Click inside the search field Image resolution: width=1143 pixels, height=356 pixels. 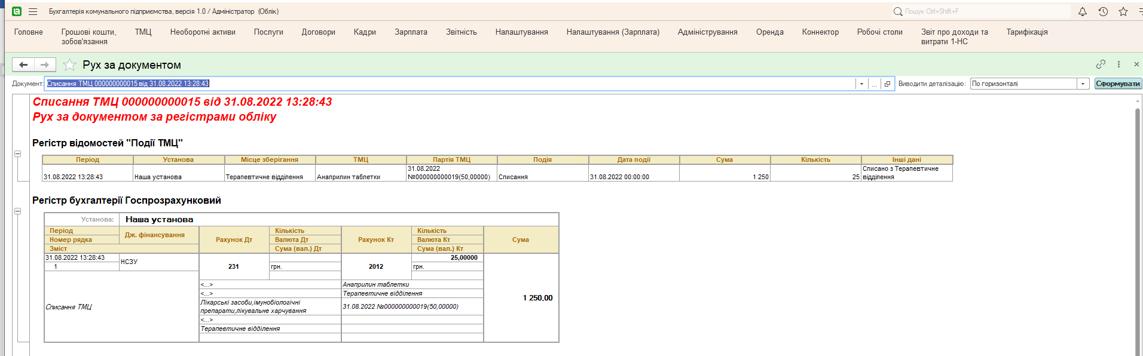click(980, 11)
